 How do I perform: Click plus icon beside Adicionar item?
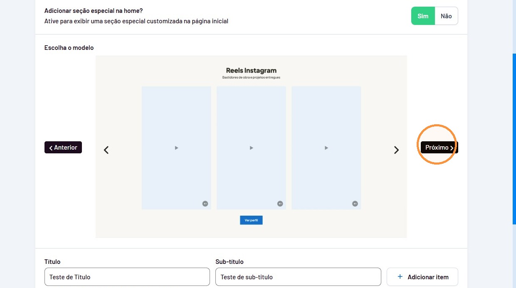pos(400,277)
